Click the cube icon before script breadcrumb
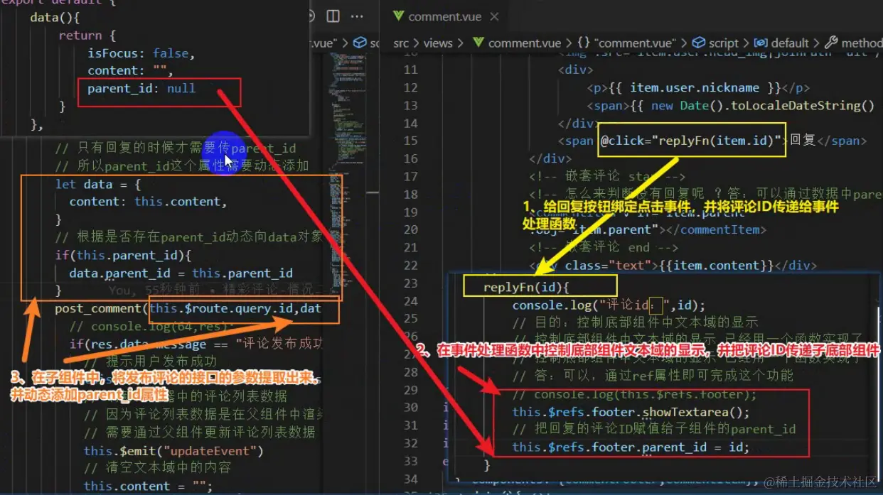This screenshot has height=495, width=883. pyautogui.click(x=699, y=43)
